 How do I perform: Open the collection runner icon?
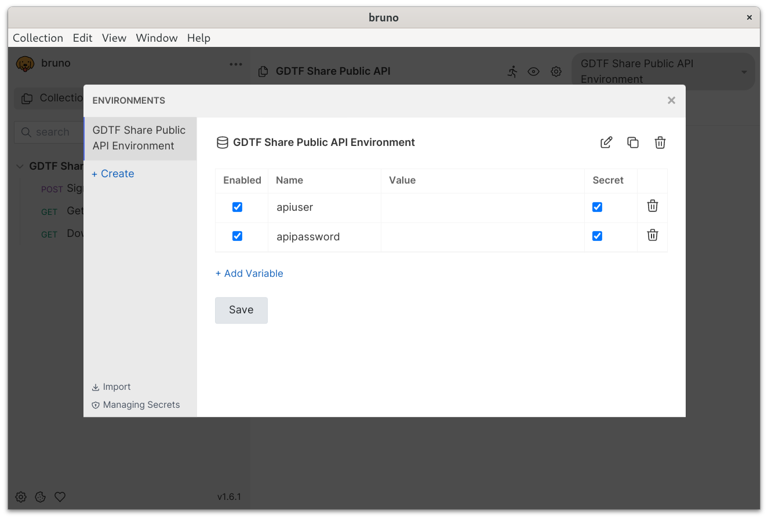click(x=512, y=71)
